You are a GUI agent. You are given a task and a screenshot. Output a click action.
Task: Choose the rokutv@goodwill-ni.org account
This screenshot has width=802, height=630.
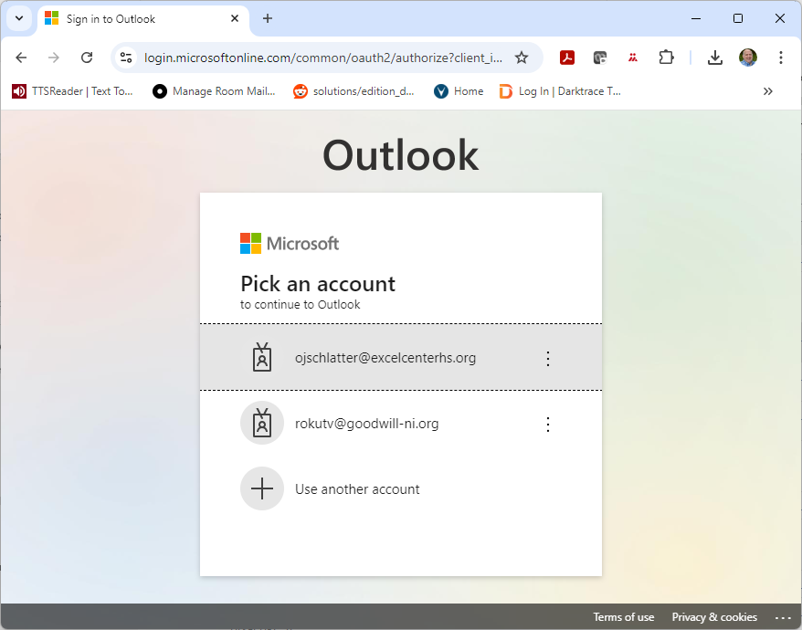(x=400, y=424)
